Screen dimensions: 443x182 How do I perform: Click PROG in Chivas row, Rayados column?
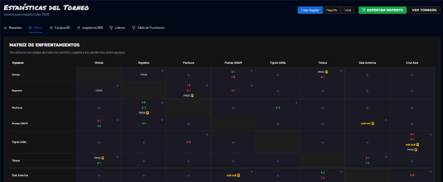pos(144,75)
